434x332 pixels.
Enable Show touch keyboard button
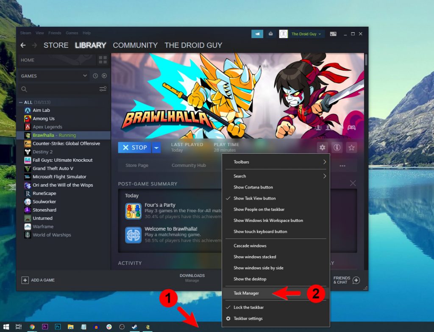(x=276, y=232)
